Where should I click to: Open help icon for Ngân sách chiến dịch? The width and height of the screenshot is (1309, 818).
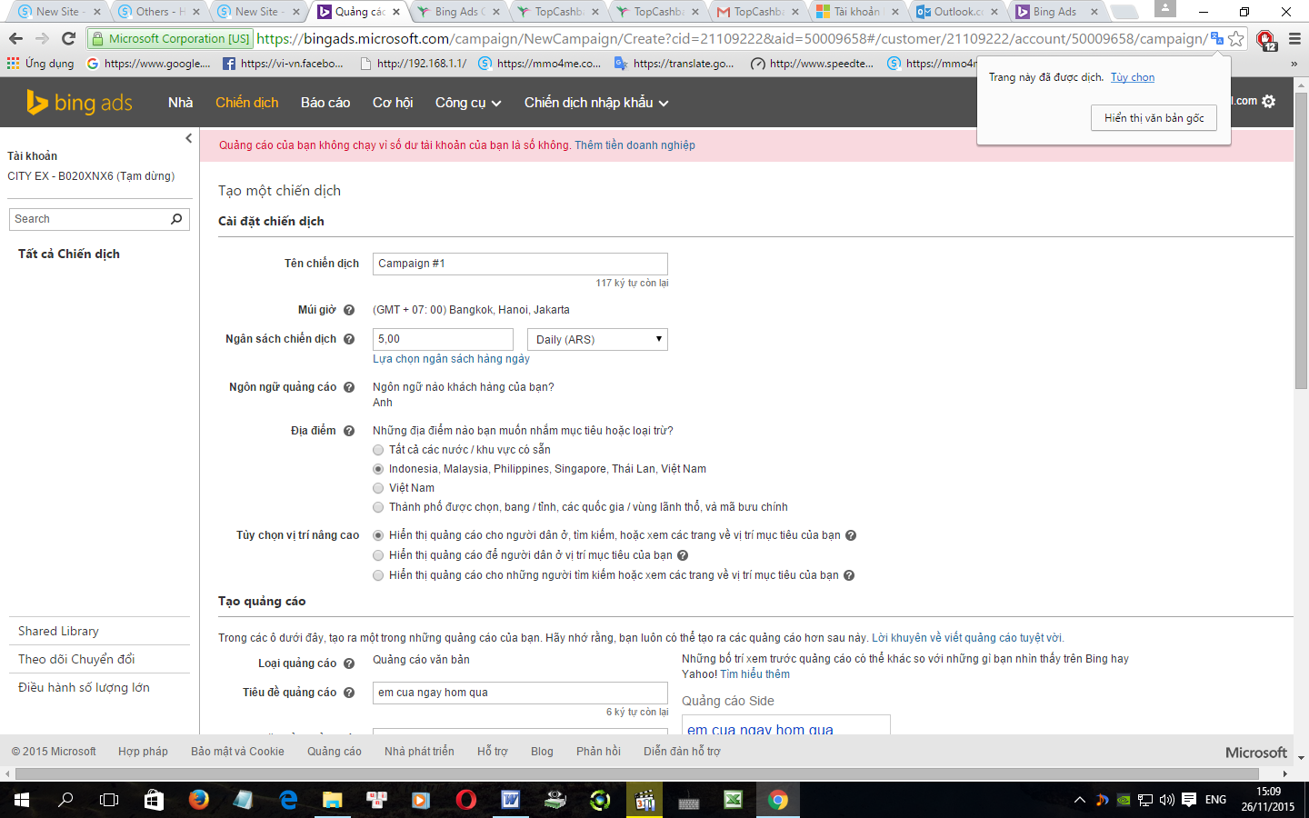click(349, 339)
